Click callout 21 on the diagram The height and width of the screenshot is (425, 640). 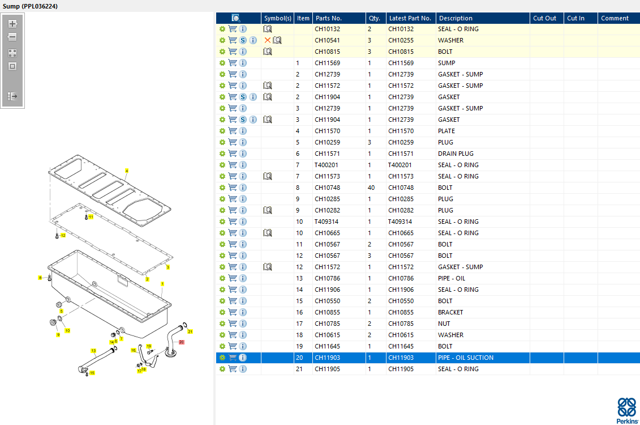[190, 331]
